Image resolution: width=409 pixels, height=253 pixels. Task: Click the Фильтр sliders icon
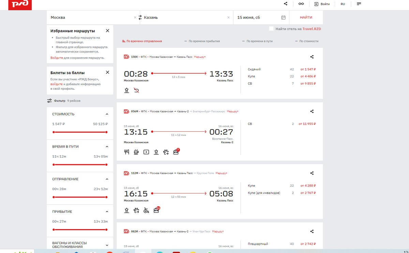tap(49, 101)
